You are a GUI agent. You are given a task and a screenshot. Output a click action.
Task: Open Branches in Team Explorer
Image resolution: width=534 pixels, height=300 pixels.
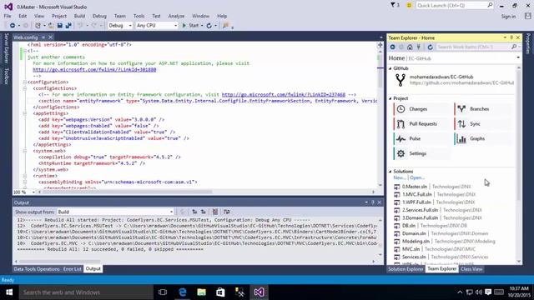[483, 109]
